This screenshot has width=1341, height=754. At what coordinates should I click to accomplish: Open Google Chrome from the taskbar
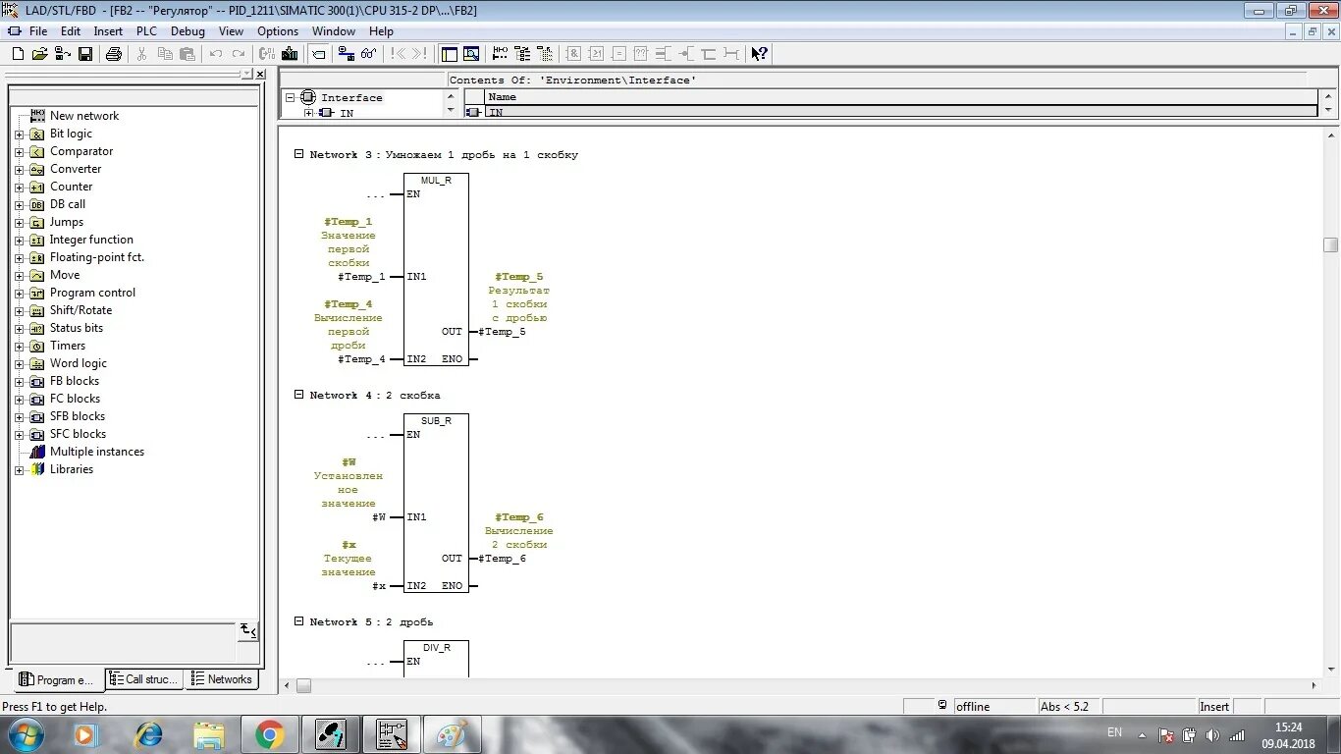(269, 734)
